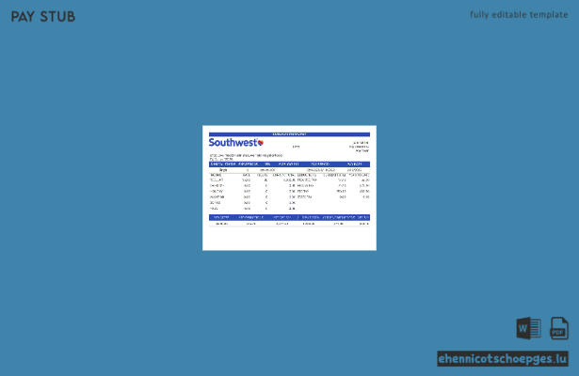Click the PAY STUB heading
This screenshot has width=579, height=376.
[43, 17]
